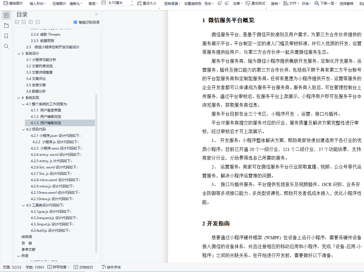Open the search magnifier sidebar icon
This screenshot has height=272, width=364.
coord(6,46)
